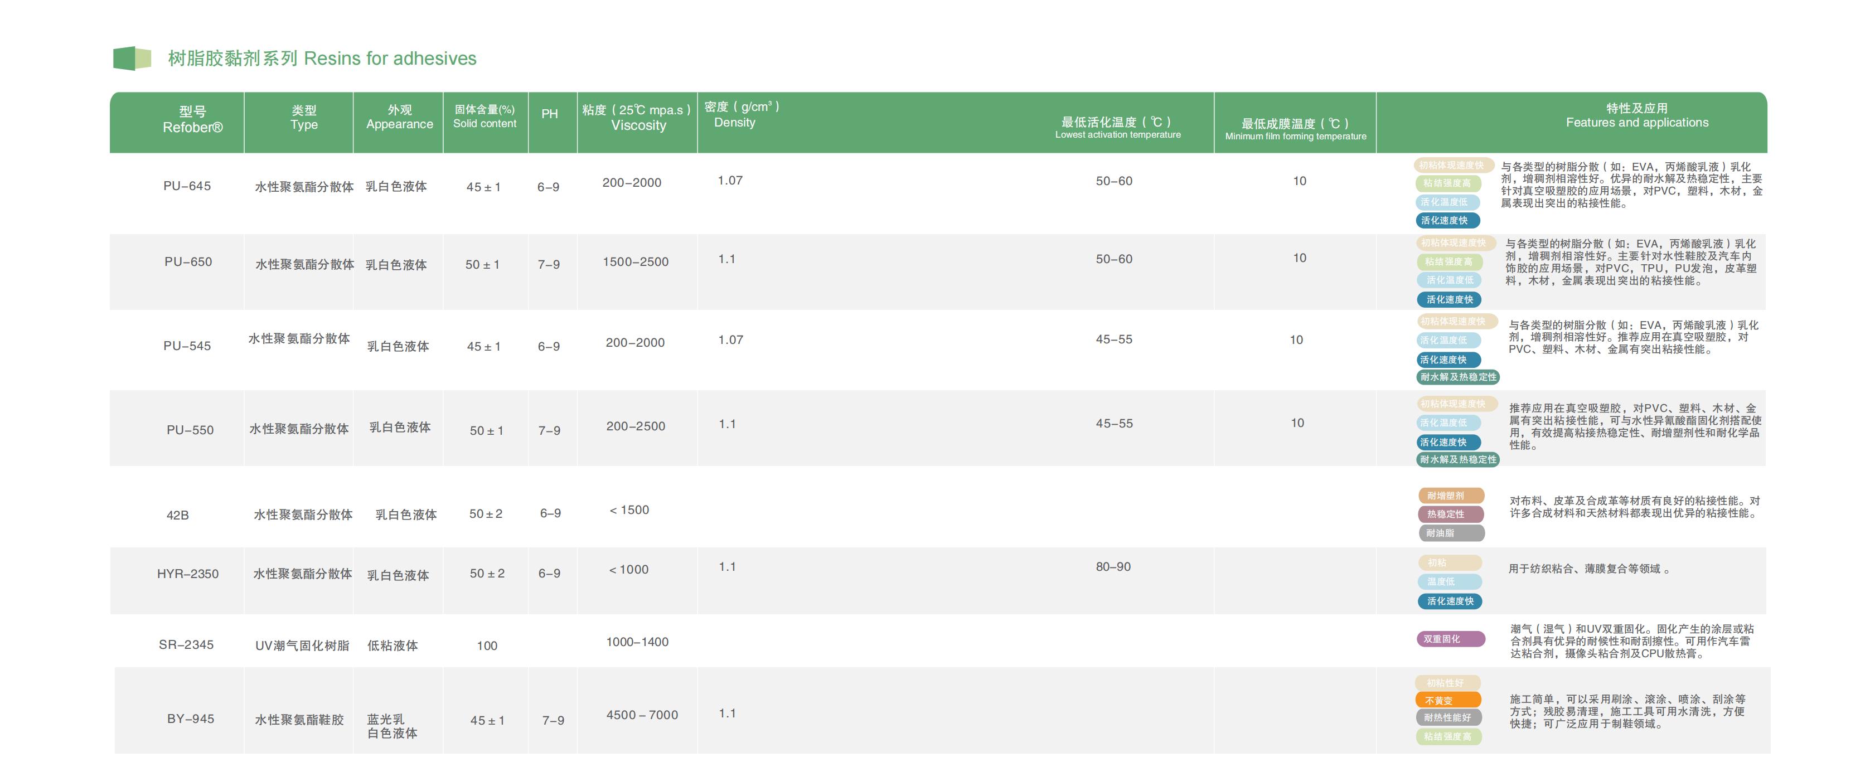This screenshot has width=1870, height=762.
Task: Select the PU-645 model name cell
Action: [x=187, y=186]
